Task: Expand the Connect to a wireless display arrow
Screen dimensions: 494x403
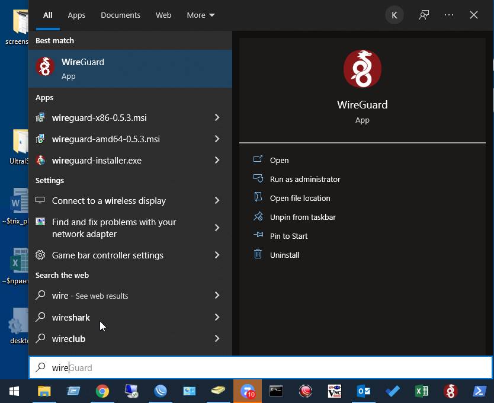Action: coord(217,200)
